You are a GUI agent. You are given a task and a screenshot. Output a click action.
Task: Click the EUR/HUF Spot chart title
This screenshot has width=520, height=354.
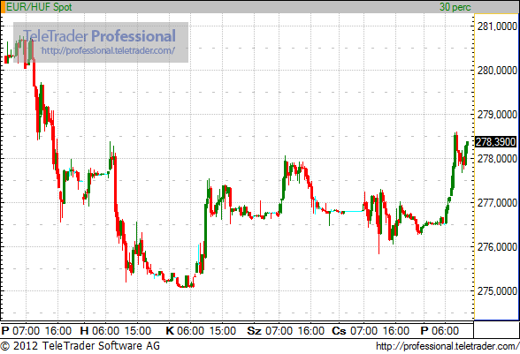[39, 7]
